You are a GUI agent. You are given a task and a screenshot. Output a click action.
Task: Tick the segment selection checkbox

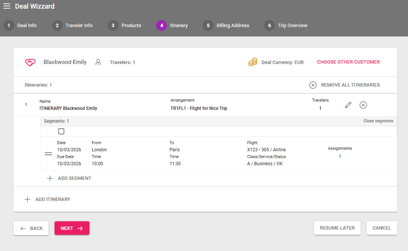(61, 131)
